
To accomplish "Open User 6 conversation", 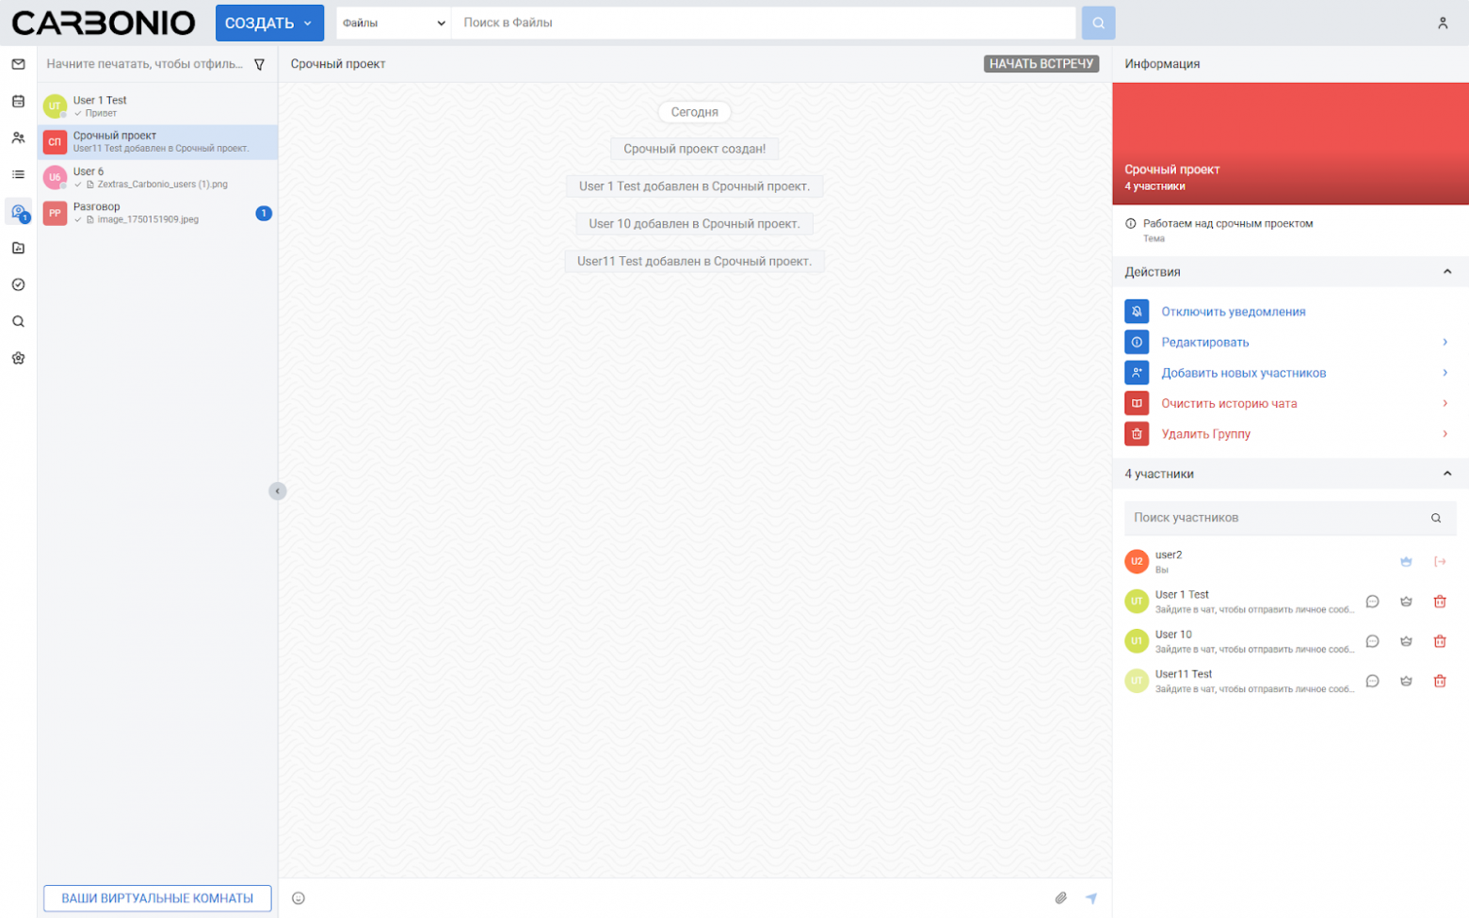I will [157, 178].
